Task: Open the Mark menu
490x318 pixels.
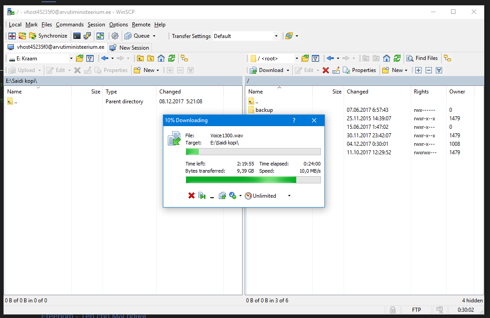Action: click(32, 25)
